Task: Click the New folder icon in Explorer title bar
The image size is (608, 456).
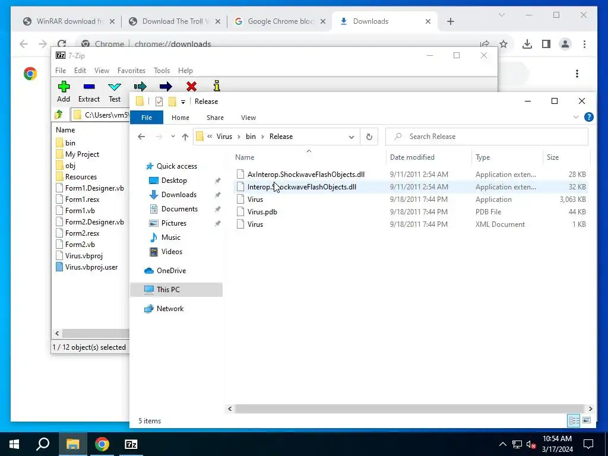Action: coord(172,102)
